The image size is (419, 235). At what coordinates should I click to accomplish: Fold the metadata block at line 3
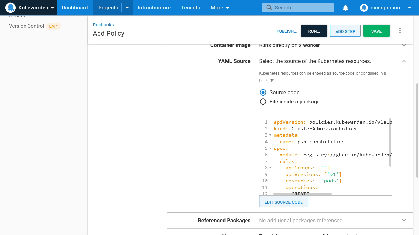pyautogui.click(x=270, y=135)
